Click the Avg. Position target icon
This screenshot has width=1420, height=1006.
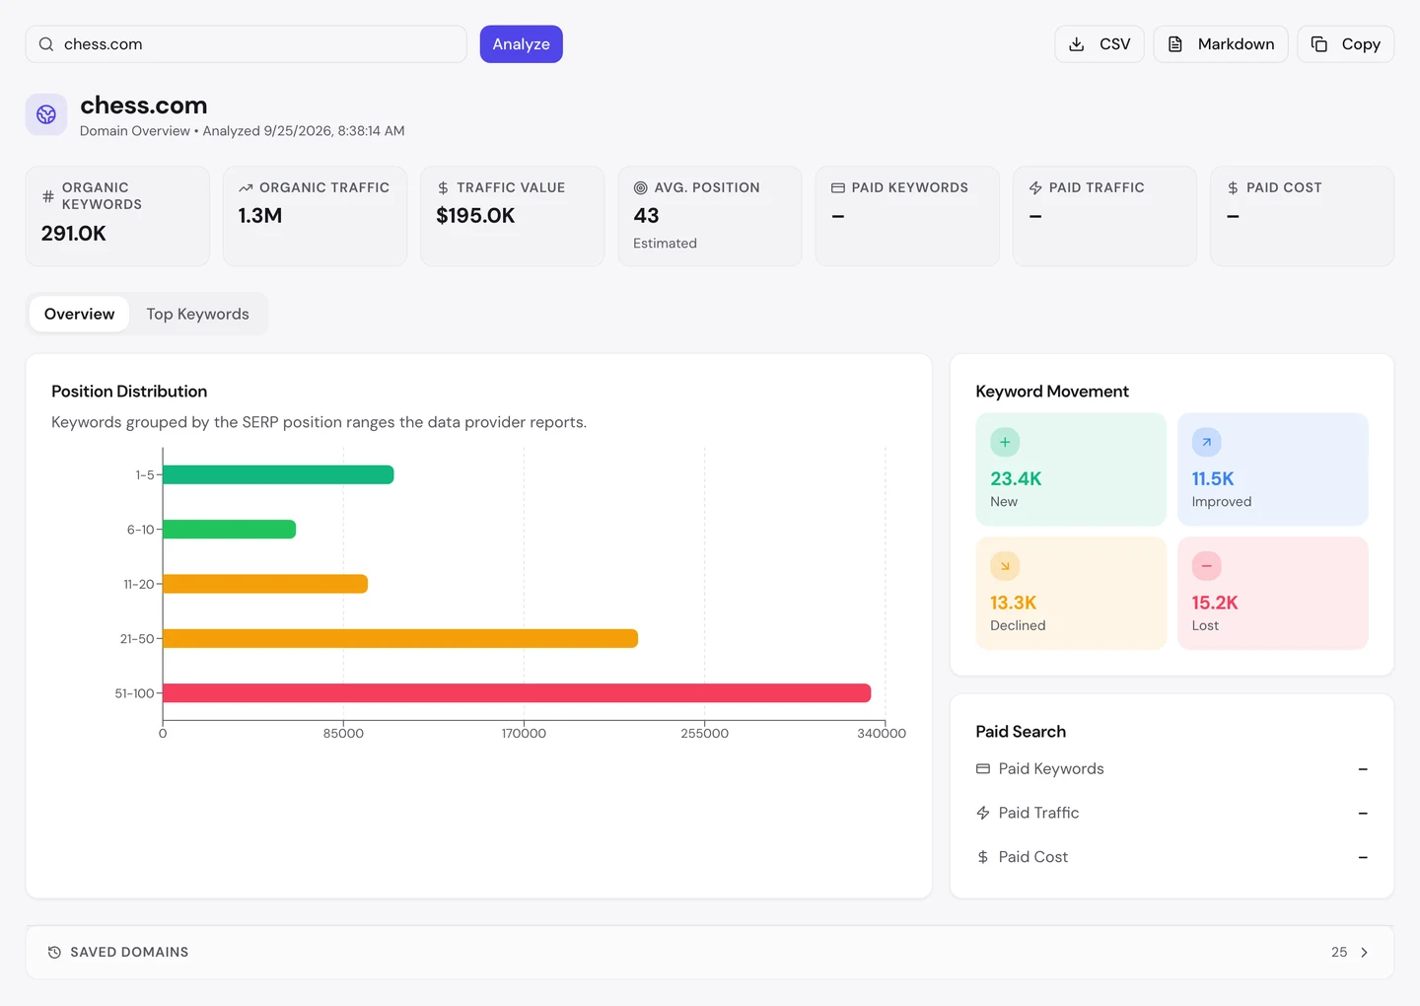coord(640,187)
